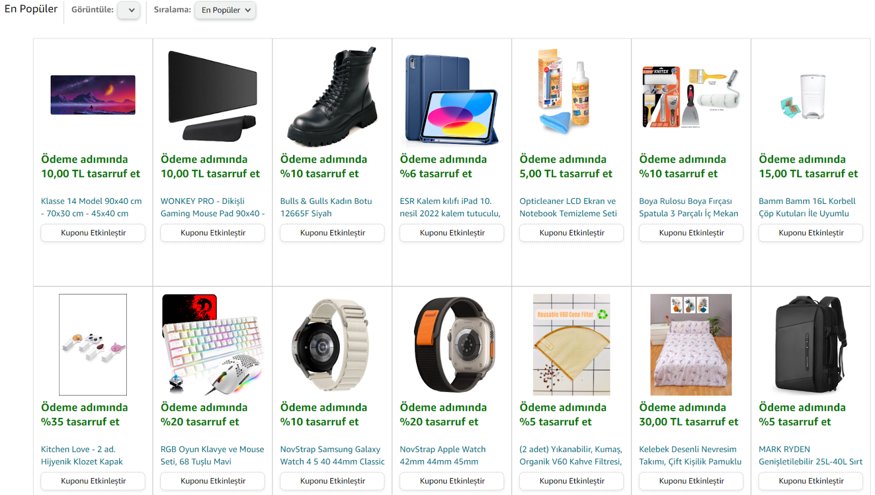Image resolution: width=875 pixels, height=495 pixels.
Task: Click the Knitex paint roller set image
Action: pyautogui.click(x=691, y=98)
